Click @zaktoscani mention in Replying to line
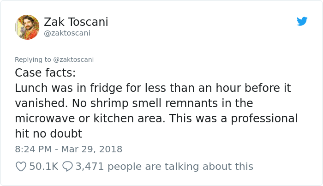Image resolution: width=323 pixels, height=186 pixels. (x=73, y=60)
